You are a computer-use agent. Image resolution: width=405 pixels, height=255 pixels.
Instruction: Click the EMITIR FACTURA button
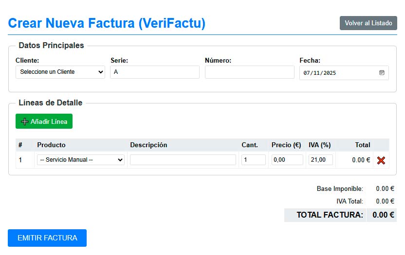pos(47,238)
